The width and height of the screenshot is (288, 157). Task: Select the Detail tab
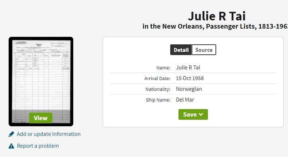pos(181,50)
